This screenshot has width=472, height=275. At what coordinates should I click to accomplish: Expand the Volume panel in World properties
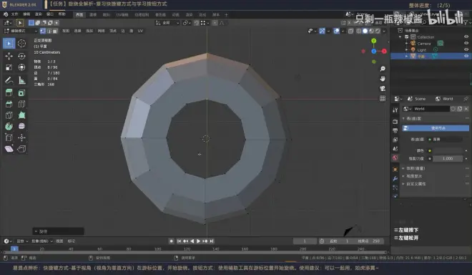click(x=416, y=168)
